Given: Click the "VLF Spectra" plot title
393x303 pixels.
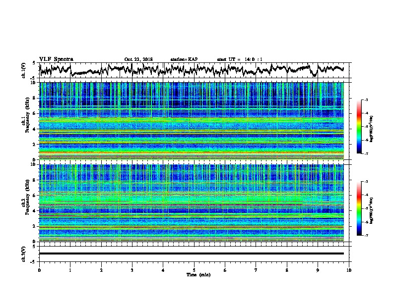Looking at the screenshot, I should tap(56, 59).
